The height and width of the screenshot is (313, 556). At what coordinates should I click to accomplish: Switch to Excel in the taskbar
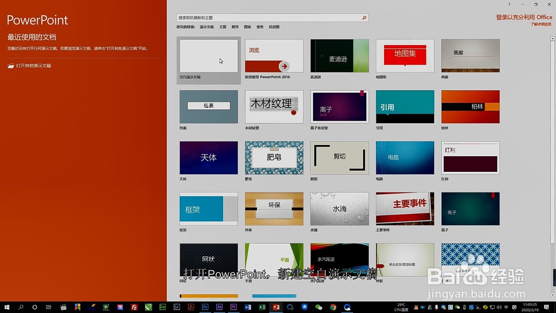coord(262,307)
